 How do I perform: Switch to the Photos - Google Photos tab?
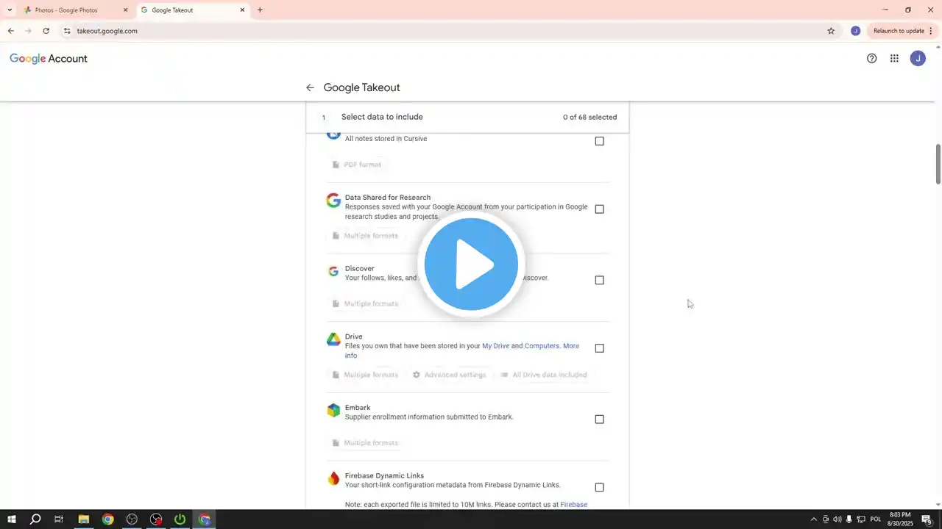click(x=75, y=10)
